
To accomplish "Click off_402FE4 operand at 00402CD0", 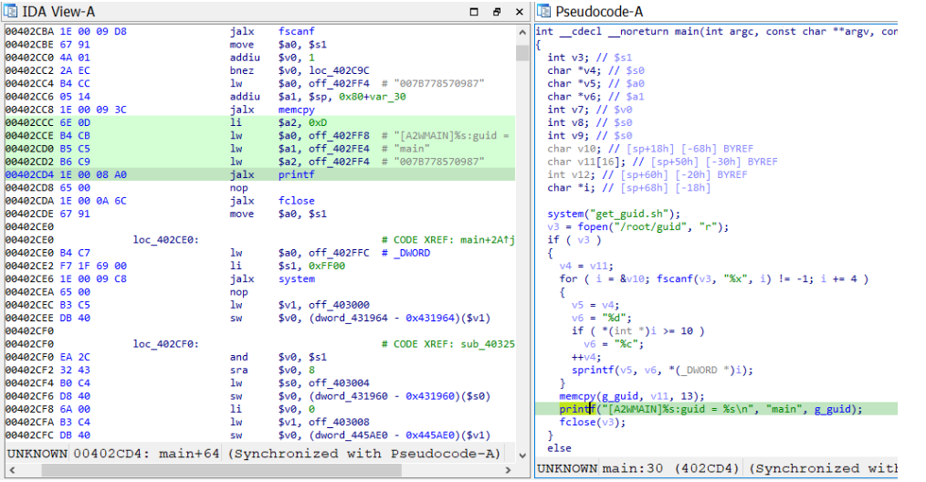I will pyautogui.click(x=339, y=148).
